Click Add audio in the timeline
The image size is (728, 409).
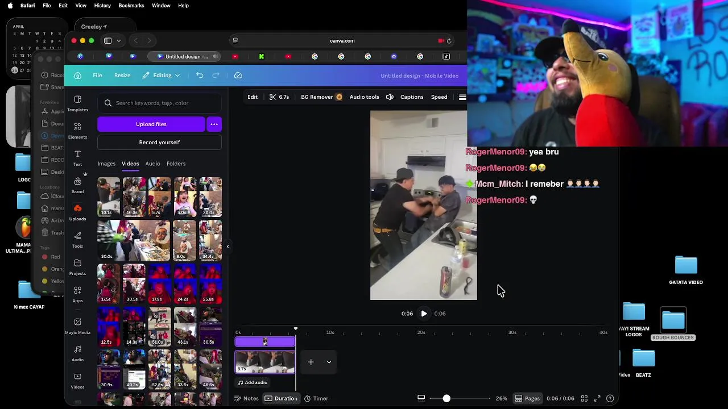tap(253, 382)
